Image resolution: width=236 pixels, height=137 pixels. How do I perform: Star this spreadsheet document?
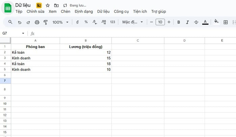tap(48, 6)
